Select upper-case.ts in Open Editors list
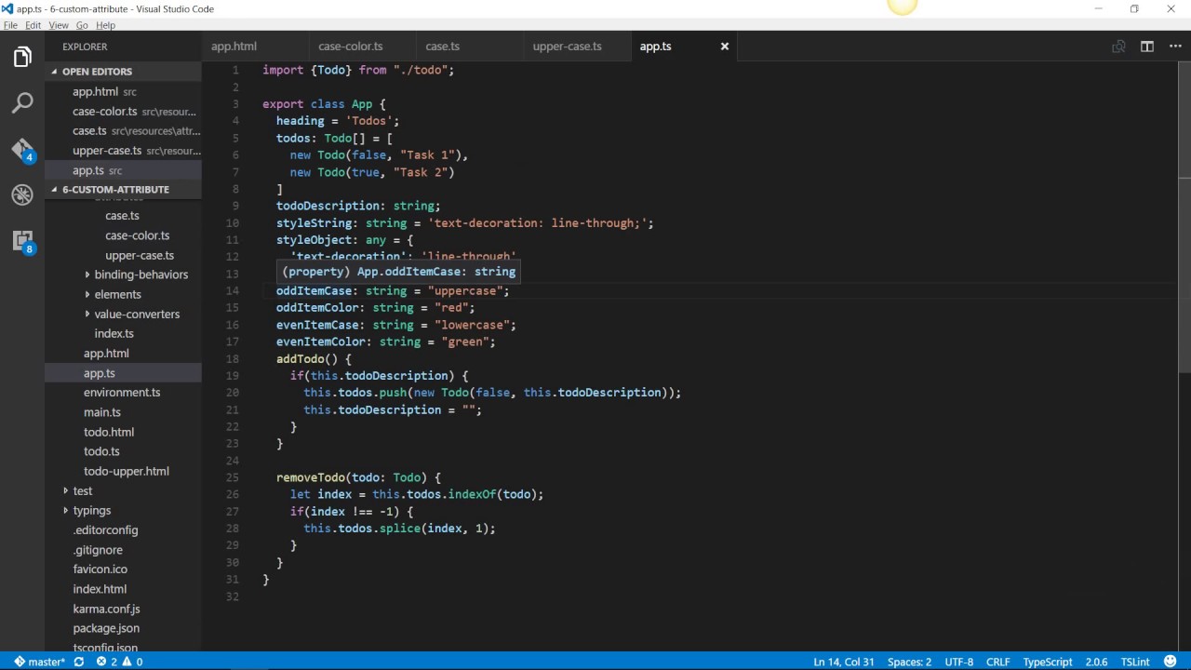This screenshot has width=1191, height=670. 123,151
